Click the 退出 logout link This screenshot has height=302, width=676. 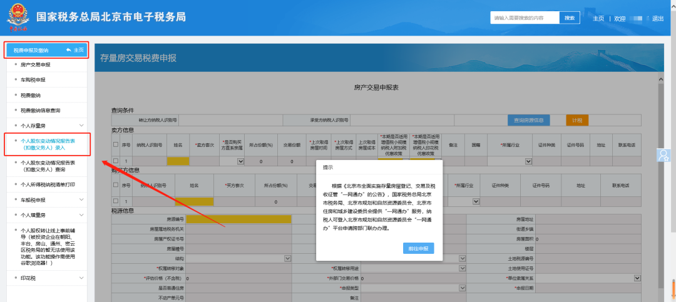[657, 18]
